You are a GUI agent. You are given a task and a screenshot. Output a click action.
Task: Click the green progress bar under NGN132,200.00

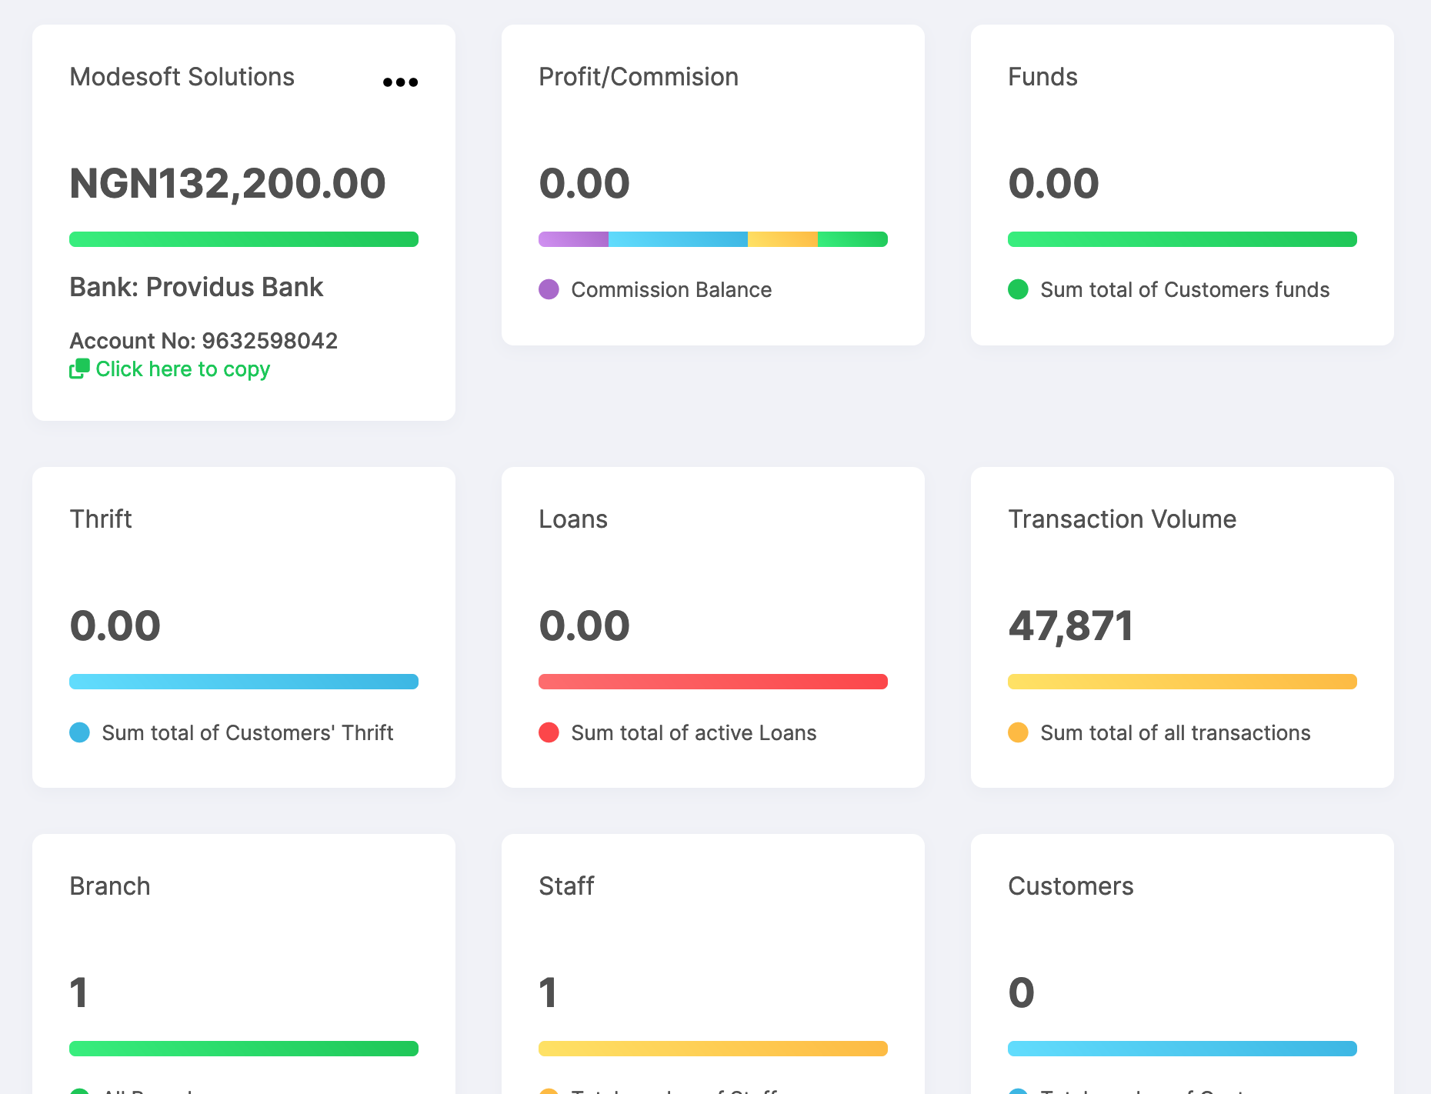point(244,239)
